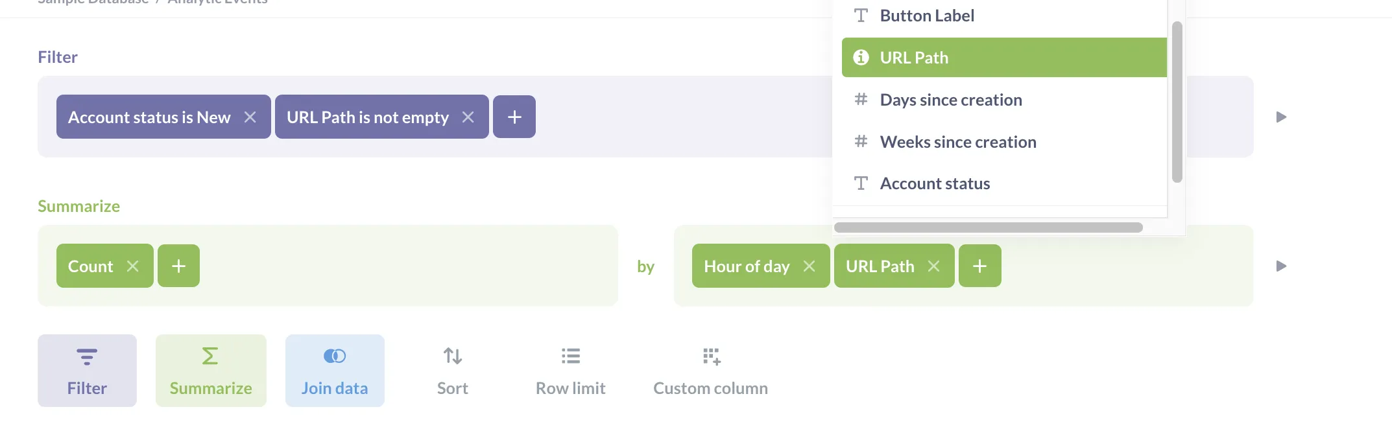Add a Join data step
This screenshot has height=429, width=1392.
pyautogui.click(x=335, y=371)
